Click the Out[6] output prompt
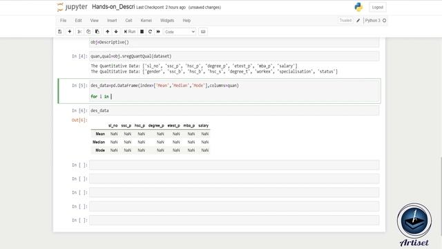 pyautogui.click(x=79, y=120)
